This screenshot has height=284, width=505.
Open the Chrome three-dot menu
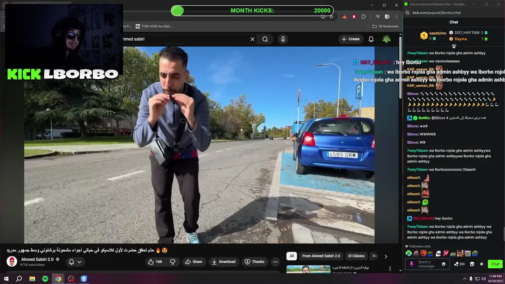coord(397,17)
